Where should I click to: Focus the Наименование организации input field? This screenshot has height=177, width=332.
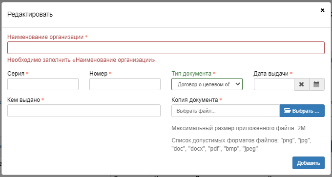point(166,48)
